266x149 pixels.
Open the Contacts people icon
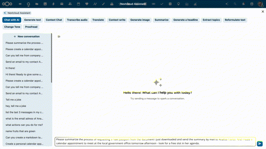tap(70, 4)
